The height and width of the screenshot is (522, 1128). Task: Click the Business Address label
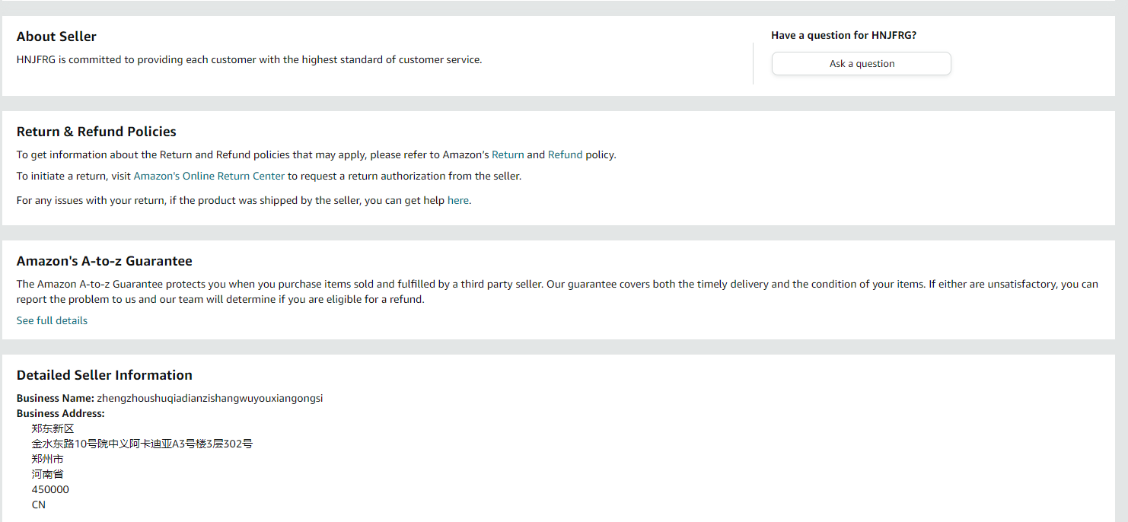click(x=60, y=413)
